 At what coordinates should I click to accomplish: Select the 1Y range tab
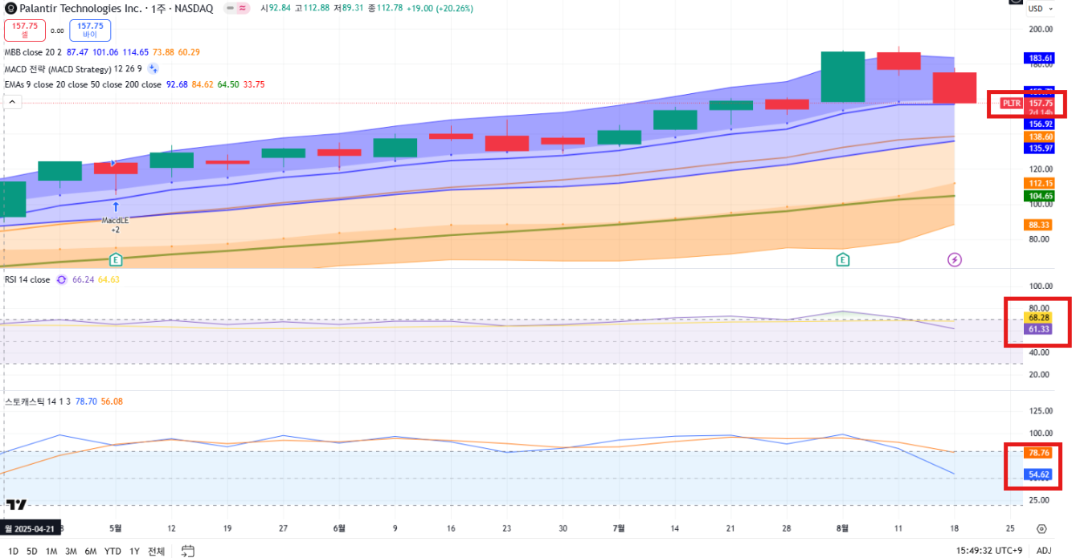click(x=134, y=551)
